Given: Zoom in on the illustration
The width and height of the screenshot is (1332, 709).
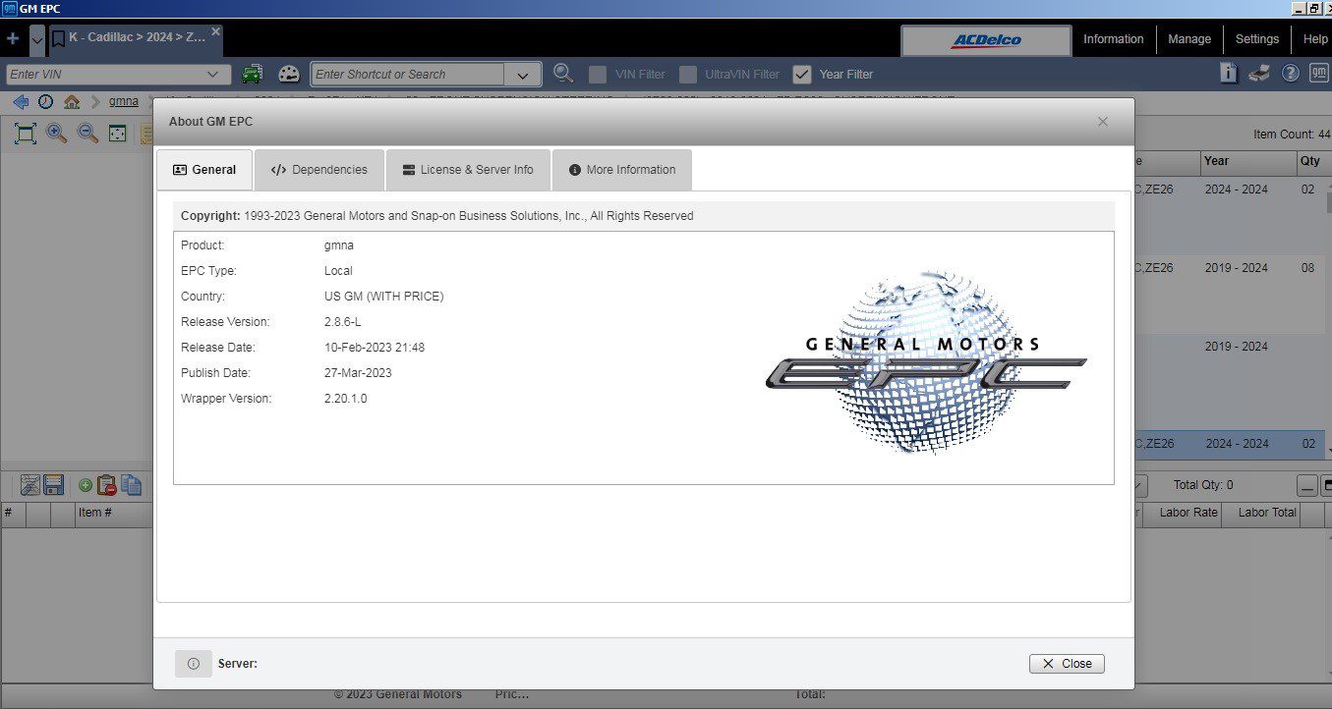Looking at the screenshot, I should click(57, 134).
